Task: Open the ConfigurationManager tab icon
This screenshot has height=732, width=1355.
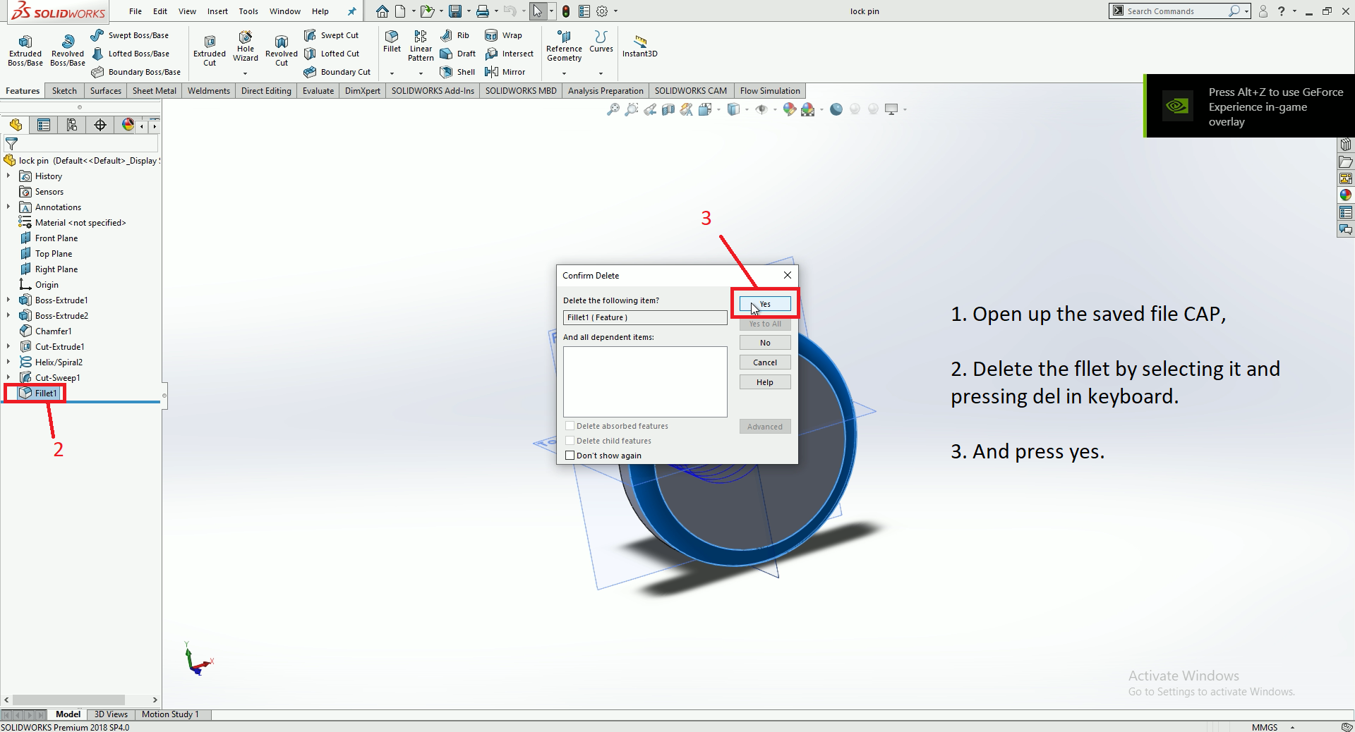Action: coord(72,126)
